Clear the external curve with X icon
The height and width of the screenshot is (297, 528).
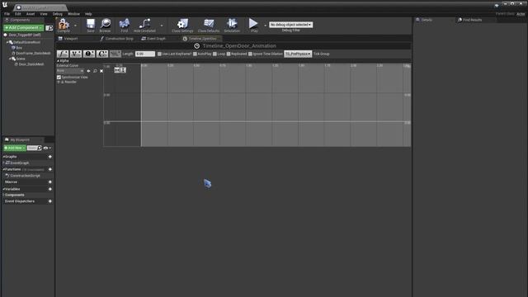101,71
